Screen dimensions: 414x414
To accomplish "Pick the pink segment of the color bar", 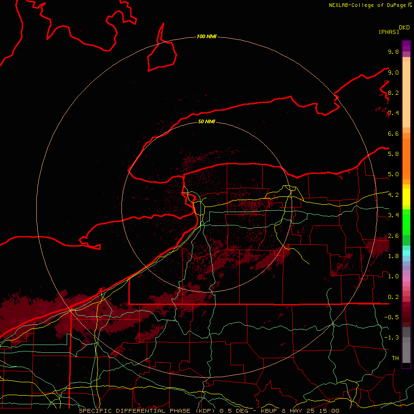I will click(406, 279).
